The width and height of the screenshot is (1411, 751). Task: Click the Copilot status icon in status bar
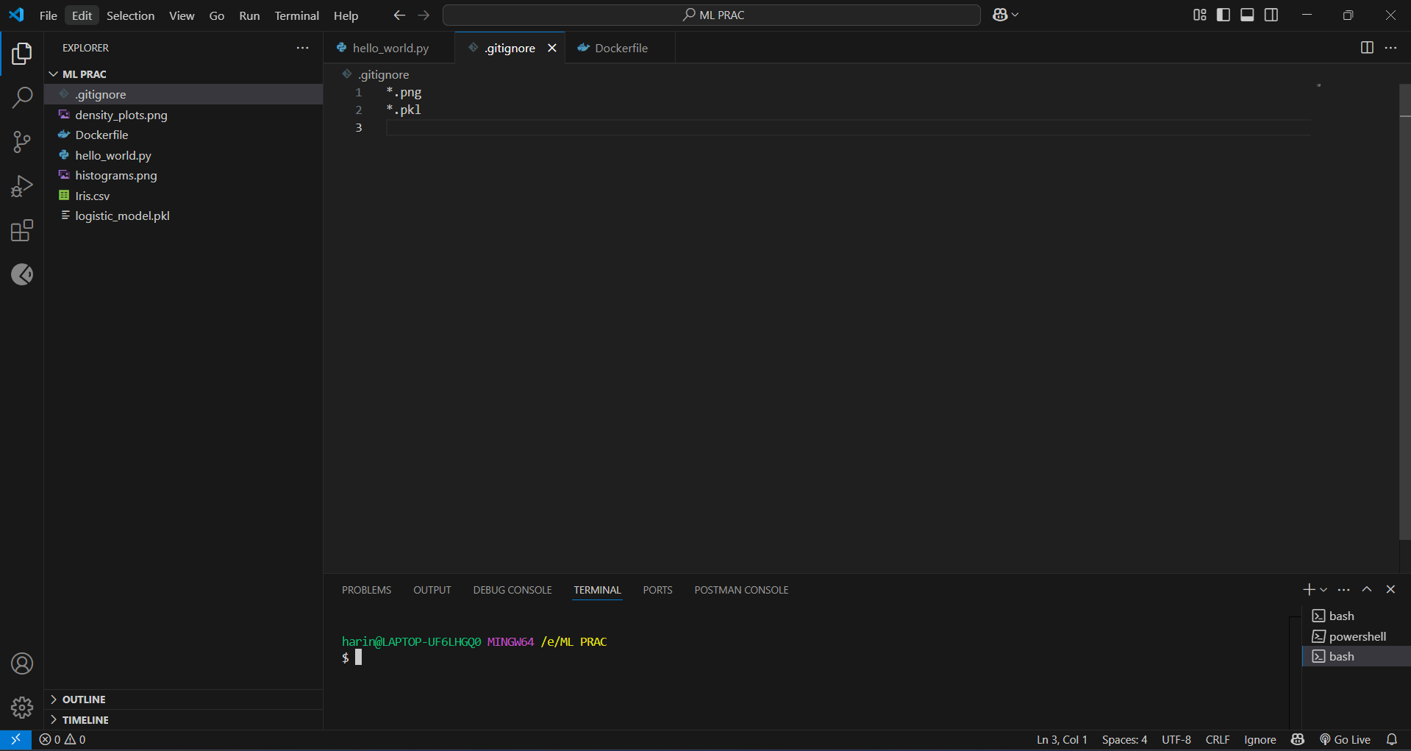click(x=1298, y=739)
